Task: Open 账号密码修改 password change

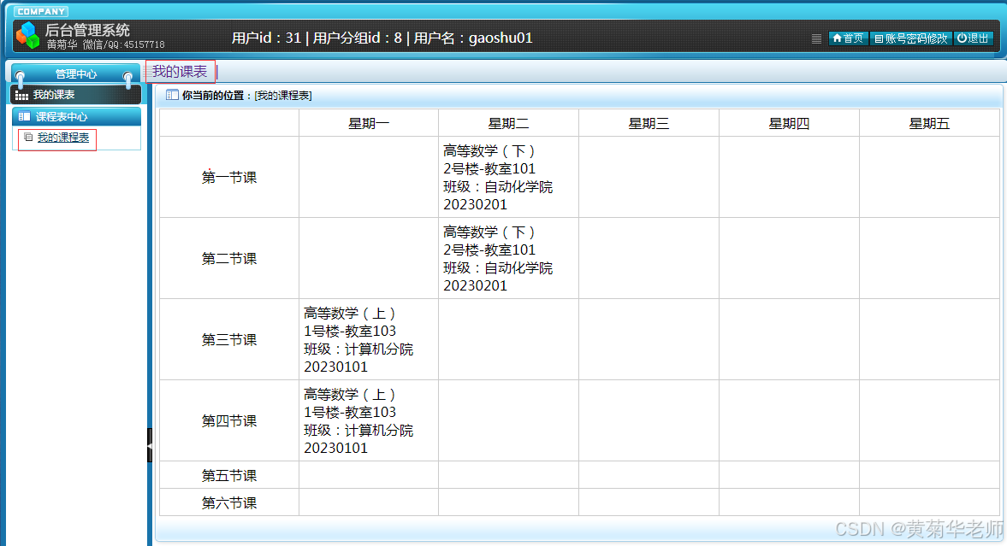Action: point(910,38)
